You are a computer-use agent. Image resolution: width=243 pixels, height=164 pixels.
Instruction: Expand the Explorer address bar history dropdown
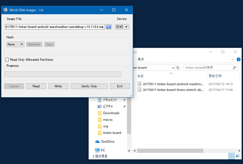pyautogui.click(x=173, y=68)
